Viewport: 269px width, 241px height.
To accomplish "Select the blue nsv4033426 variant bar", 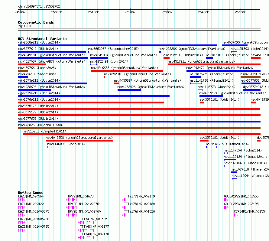I will click(x=129, y=90).
